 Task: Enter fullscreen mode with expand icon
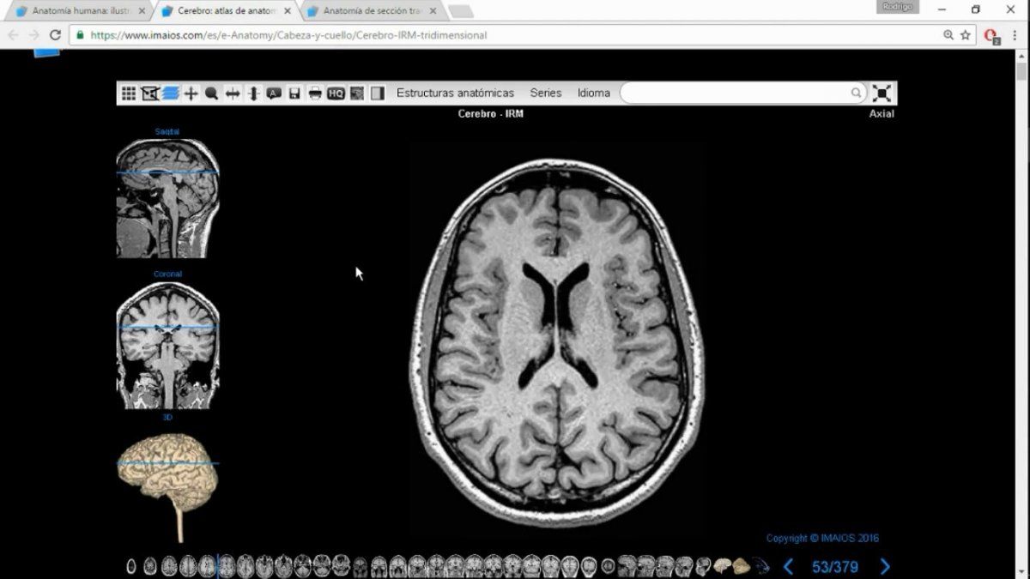[x=882, y=93]
